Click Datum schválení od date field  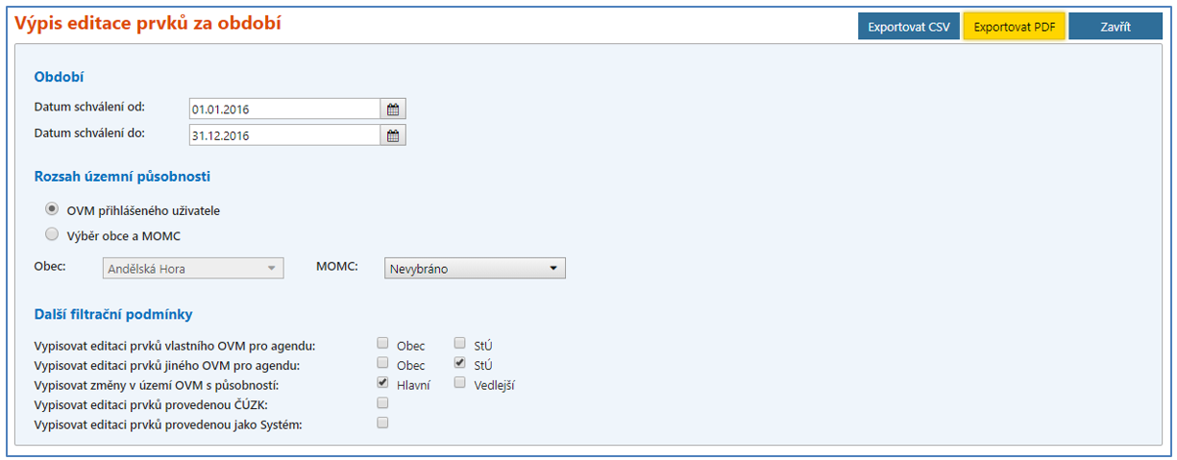(x=283, y=109)
